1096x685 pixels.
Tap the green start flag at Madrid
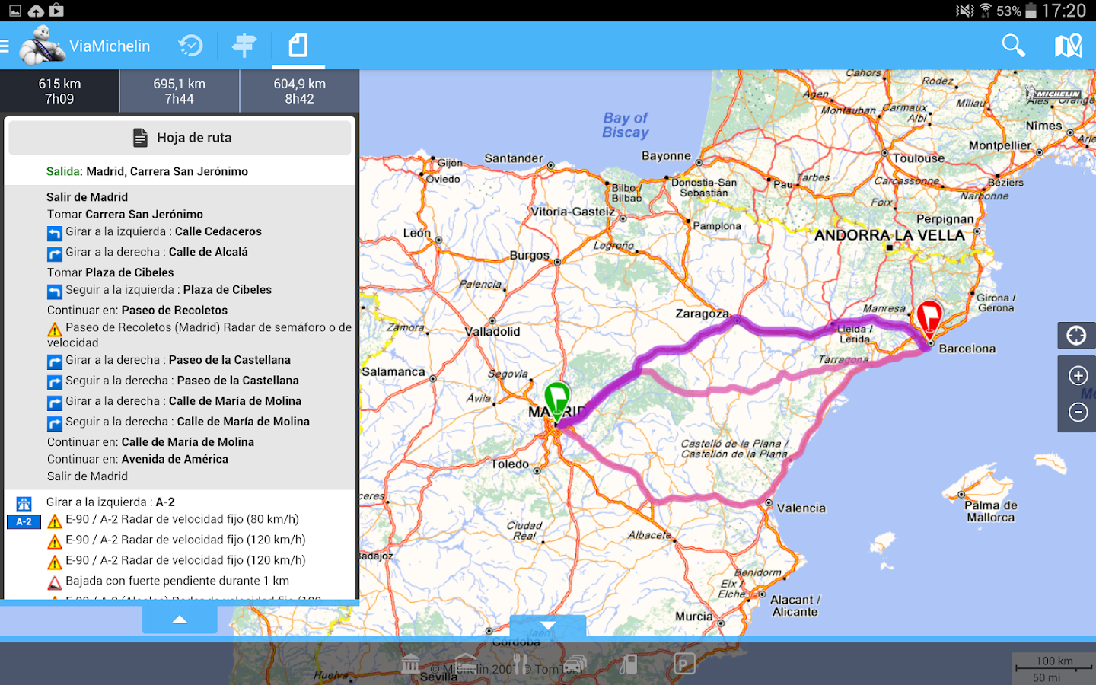point(557,401)
